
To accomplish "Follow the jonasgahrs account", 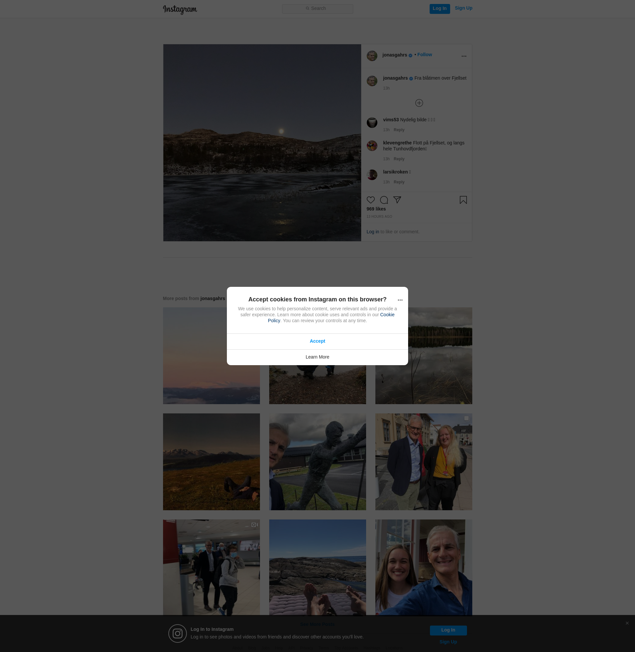I will point(424,55).
